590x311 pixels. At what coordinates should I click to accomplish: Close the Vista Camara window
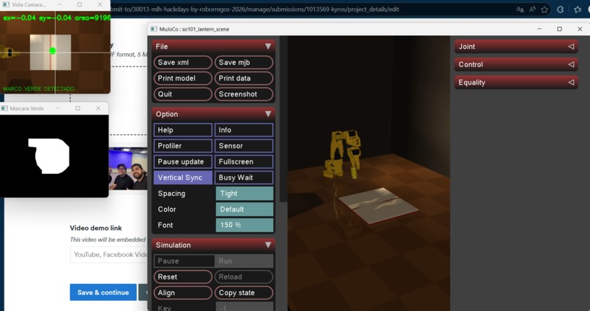(x=100, y=4)
